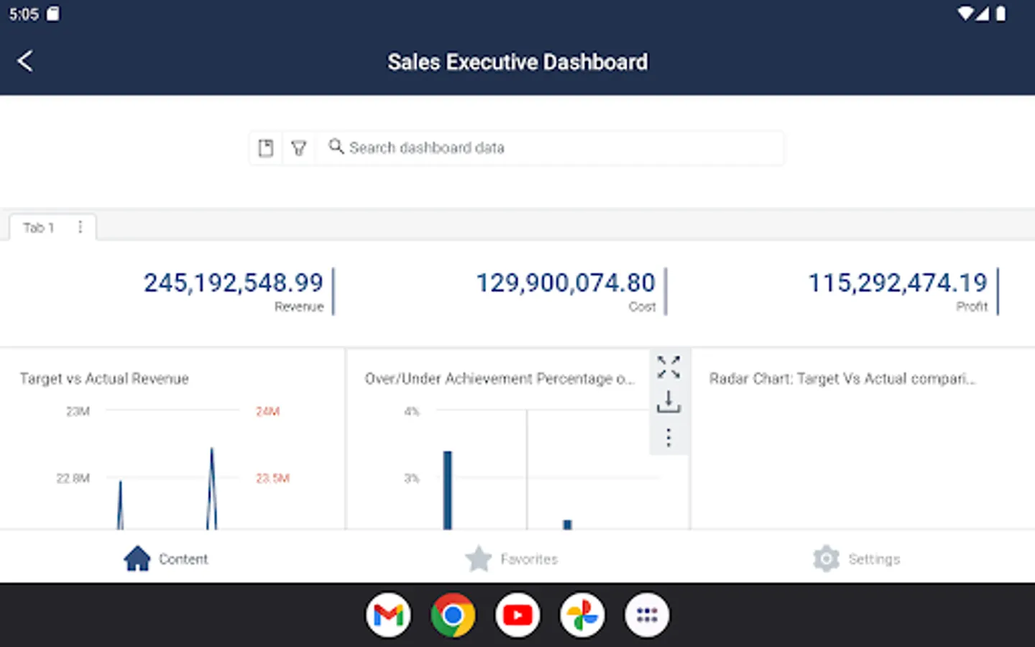Viewport: 1035px width, 647px height.
Task: Select the Revenue KPI value
Action: point(234,283)
